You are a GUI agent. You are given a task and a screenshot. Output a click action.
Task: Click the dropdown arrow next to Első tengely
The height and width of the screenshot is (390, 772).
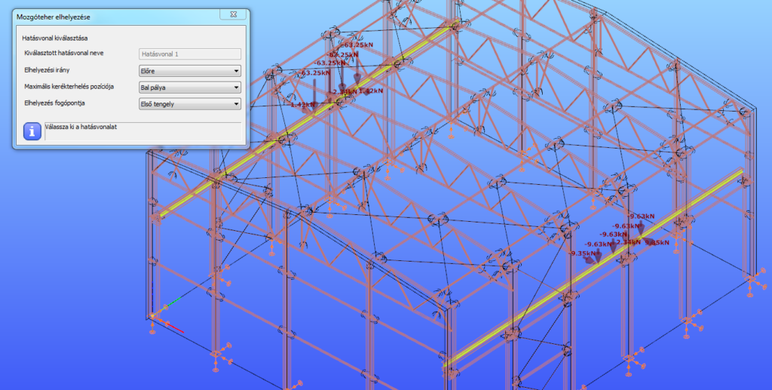[x=236, y=104]
